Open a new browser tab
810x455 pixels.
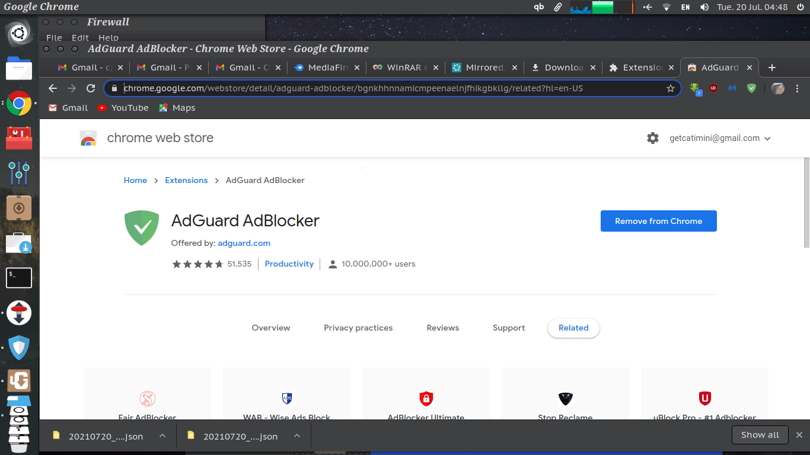click(x=772, y=68)
